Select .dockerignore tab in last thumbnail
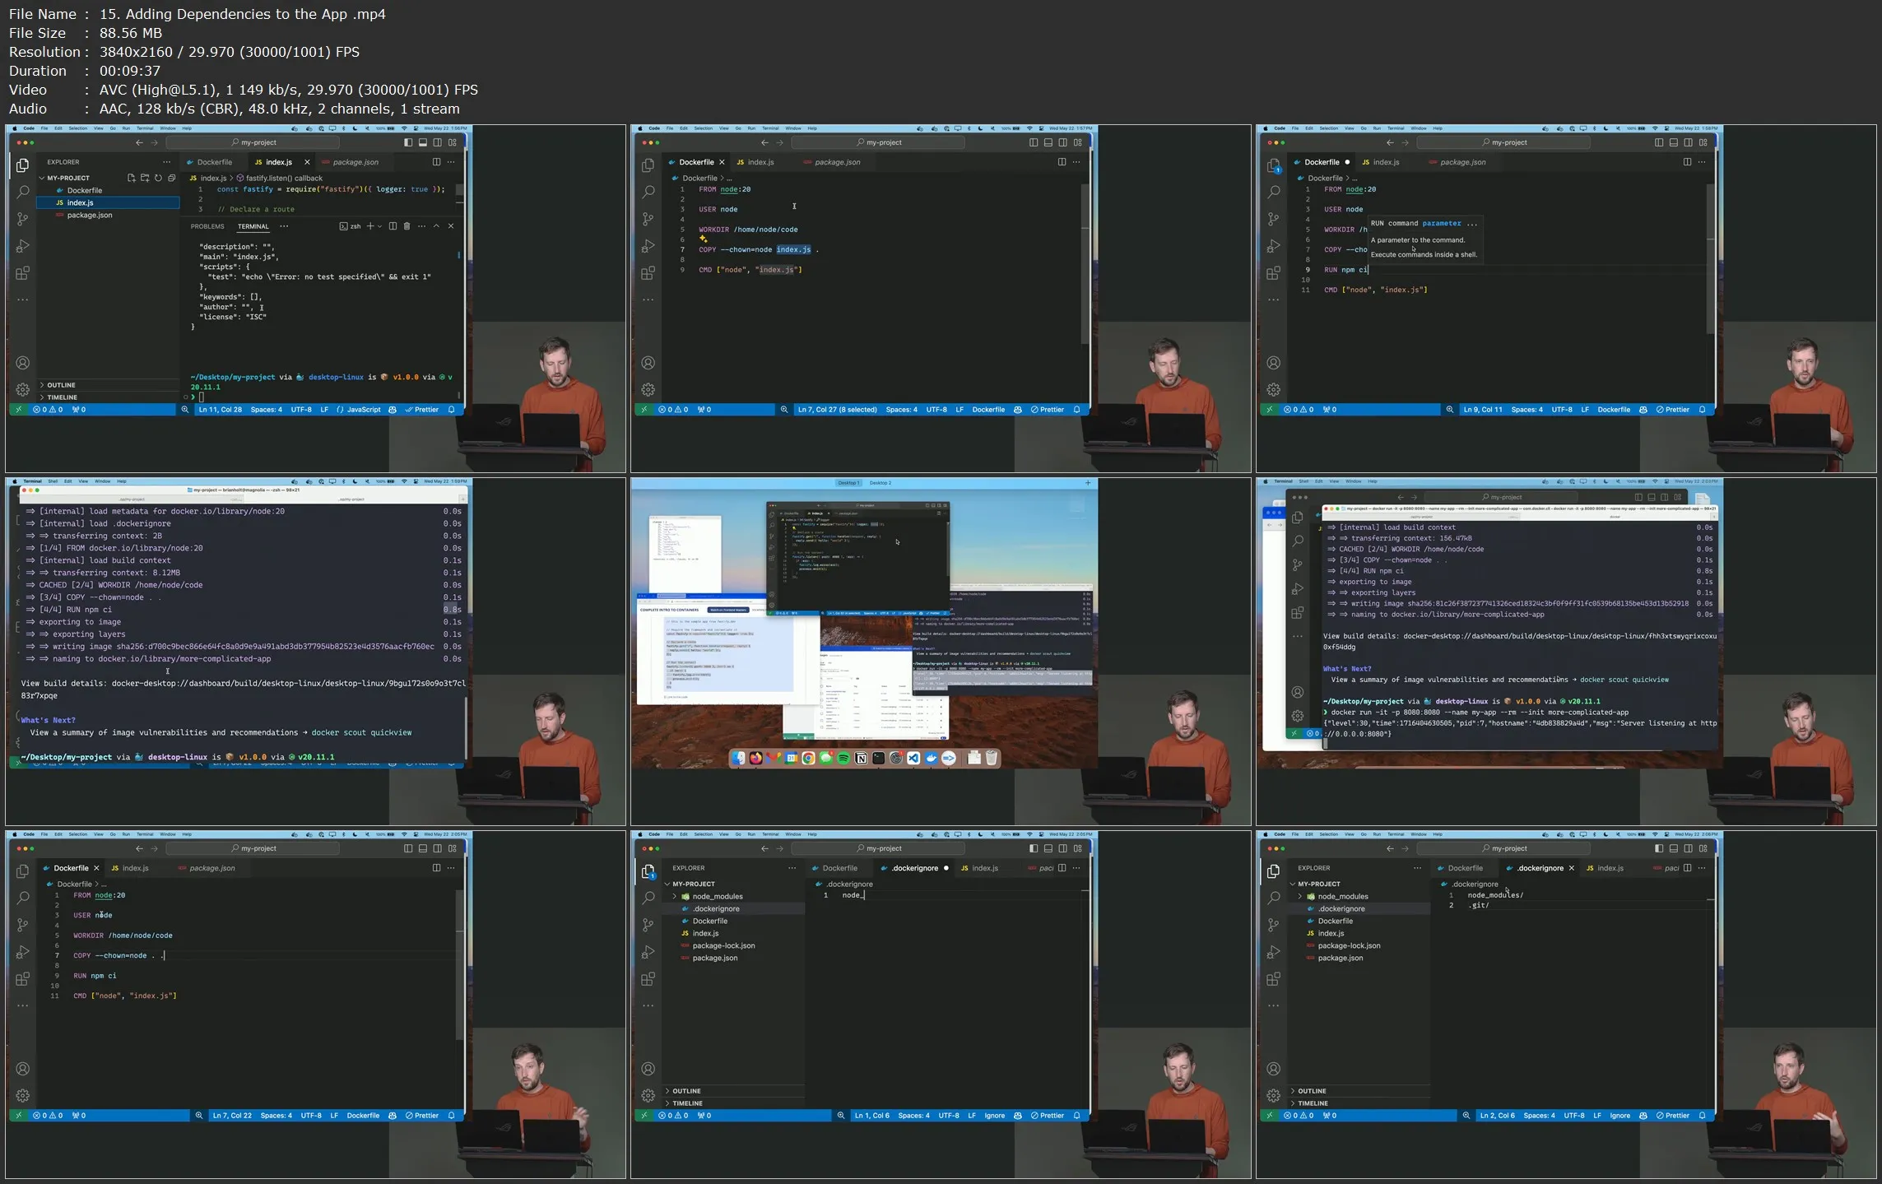Viewport: 1882px width, 1184px height. 1540,868
